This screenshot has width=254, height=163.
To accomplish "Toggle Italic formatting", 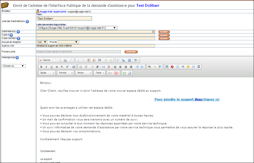I will pos(46,67).
